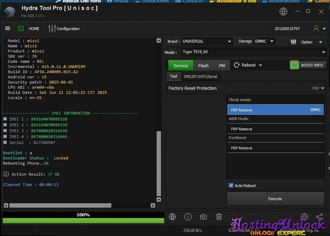Select Fastboot FRP Remove
Viewport: 330px width, 236px height.
point(275,148)
